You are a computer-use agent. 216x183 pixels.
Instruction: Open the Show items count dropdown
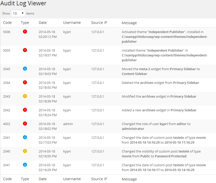pyautogui.click(x=18, y=13)
